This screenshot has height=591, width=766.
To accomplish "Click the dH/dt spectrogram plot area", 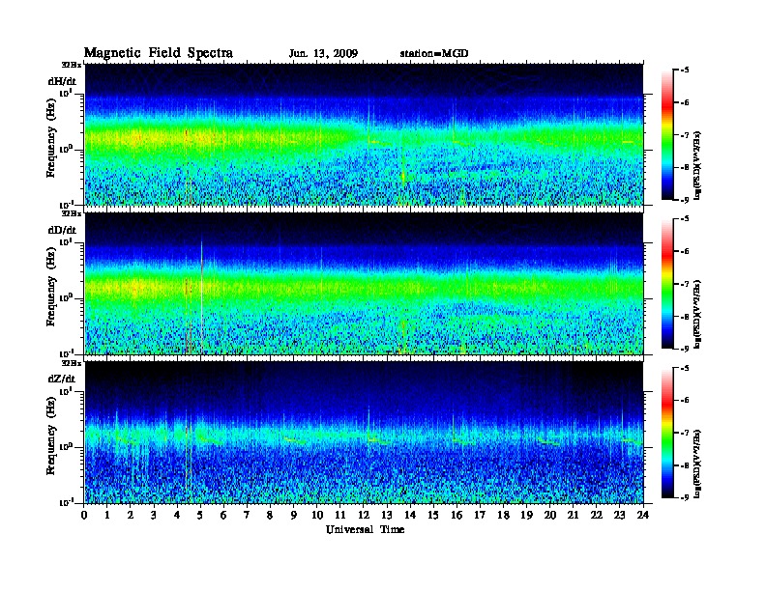I will (364, 134).
